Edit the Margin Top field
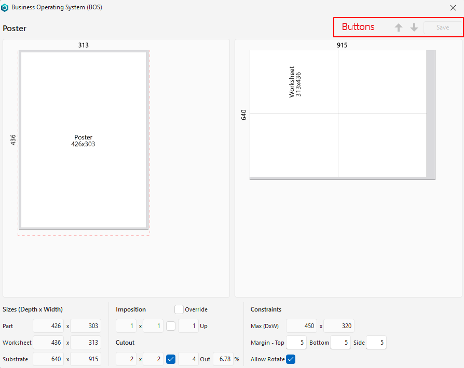Screen dimensions: 464x368 point(296,343)
